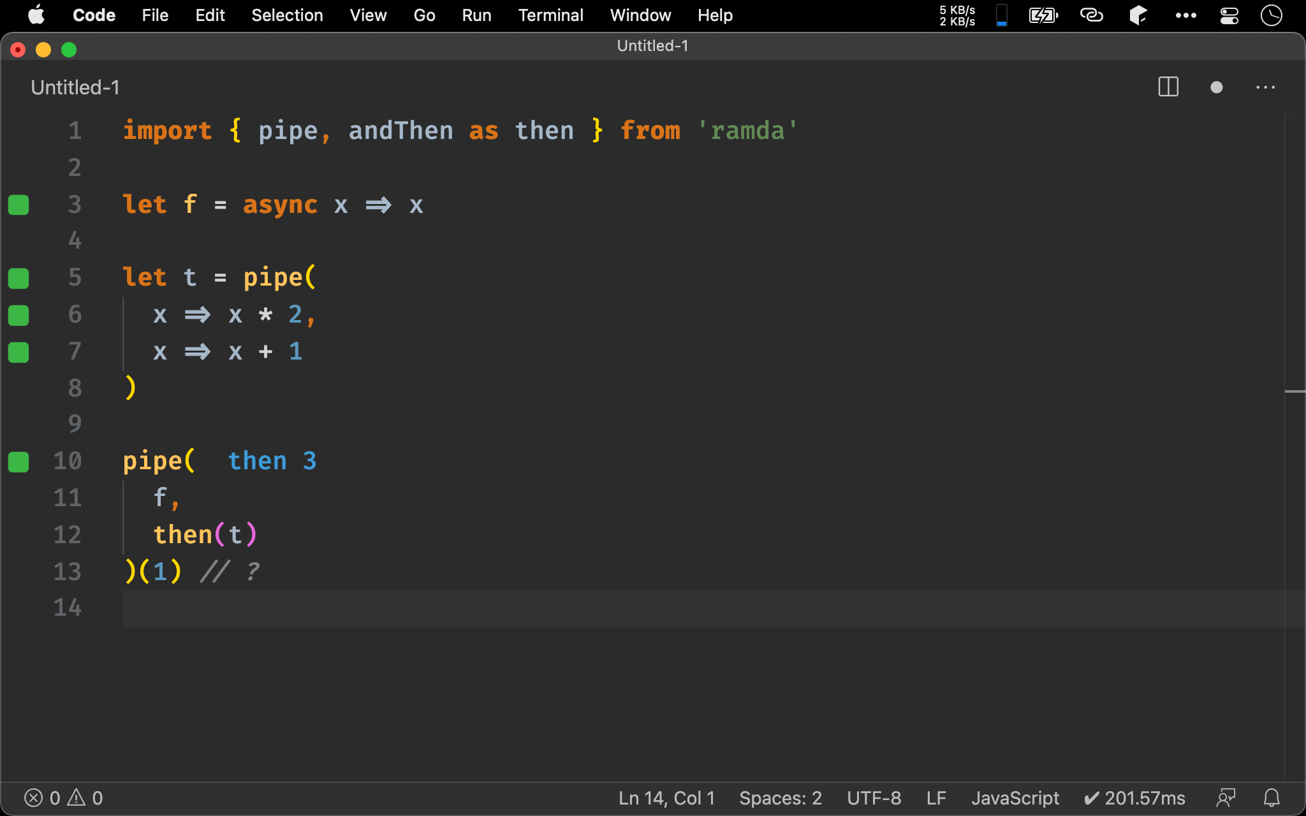Image resolution: width=1306 pixels, height=816 pixels.
Task: Click the cube-shaped menu bar icon
Action: pyautogui.click(x=1138, y=15)
